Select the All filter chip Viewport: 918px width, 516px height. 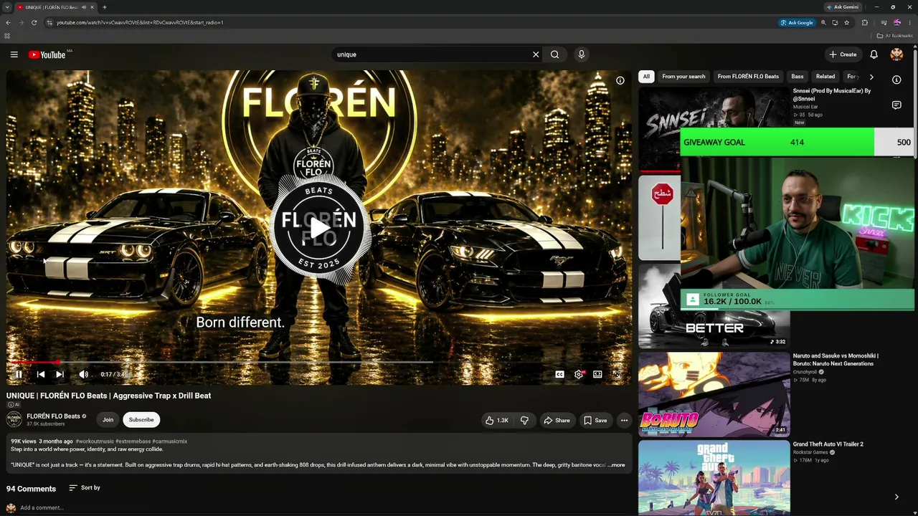point(646,77)
